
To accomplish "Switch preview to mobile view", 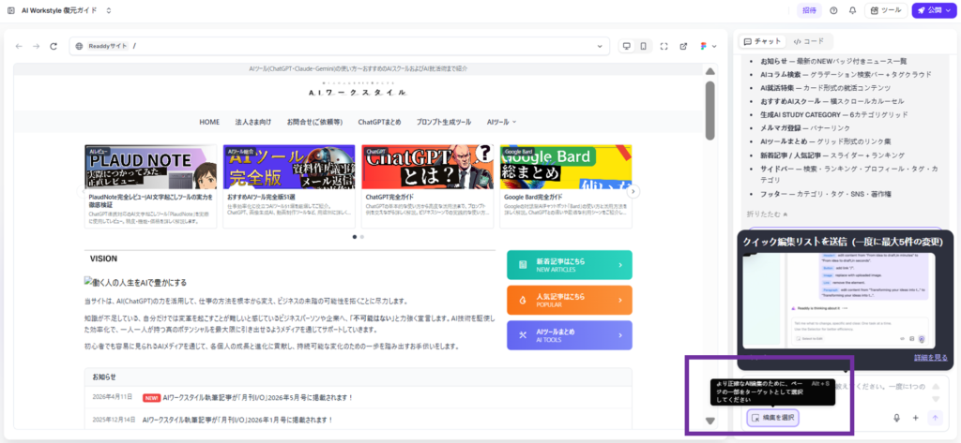I will [644, 46].
